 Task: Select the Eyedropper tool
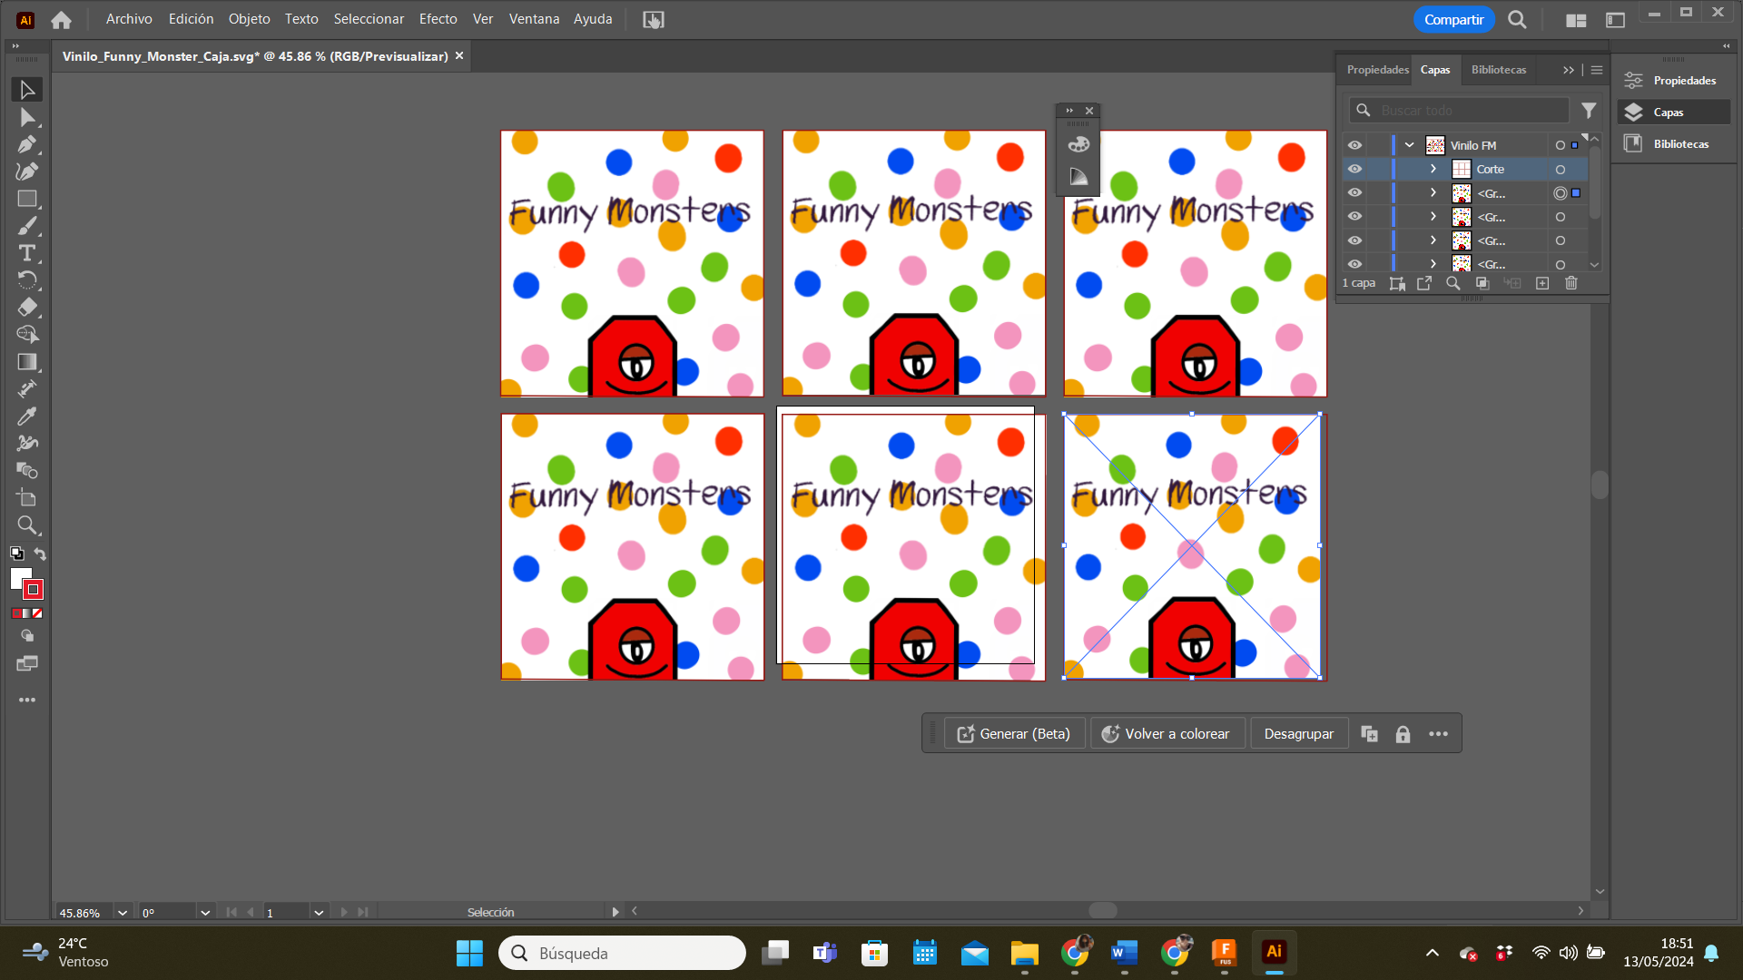[x=27, y=416]
